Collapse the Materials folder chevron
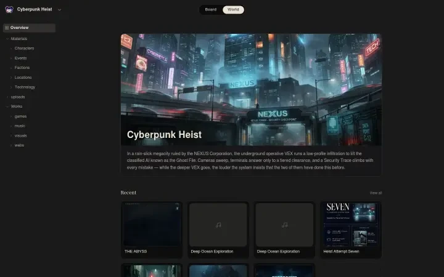The image size is (444, 277). [x=7, y=39]
